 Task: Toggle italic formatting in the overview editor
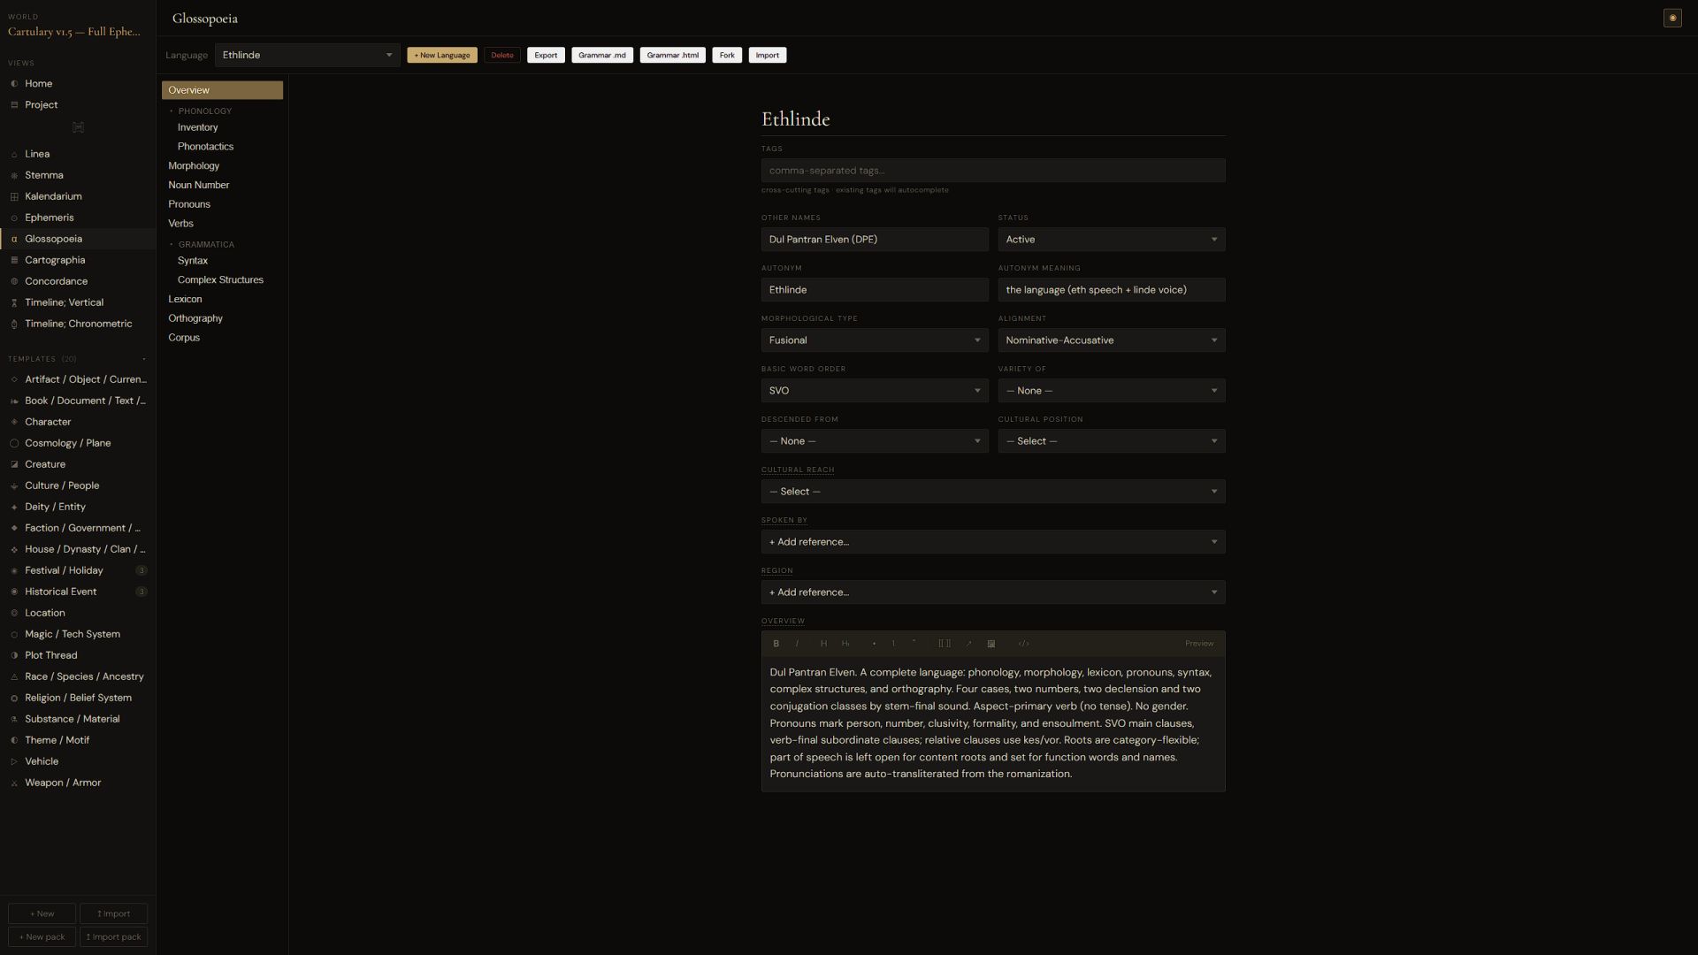[797, 644]
